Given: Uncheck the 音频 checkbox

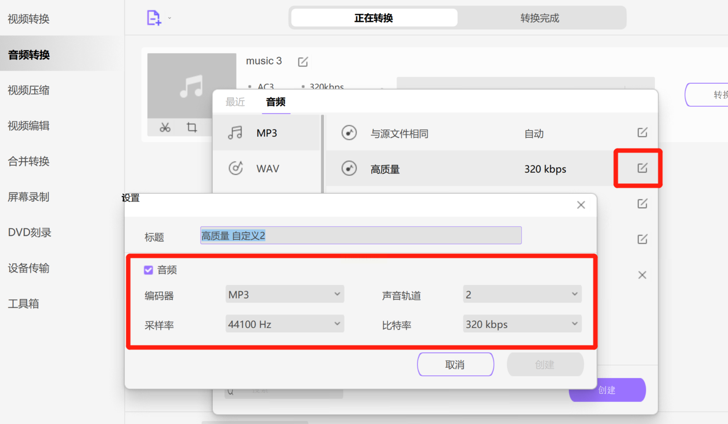Looking at the screenshot, I should [148, 270].
